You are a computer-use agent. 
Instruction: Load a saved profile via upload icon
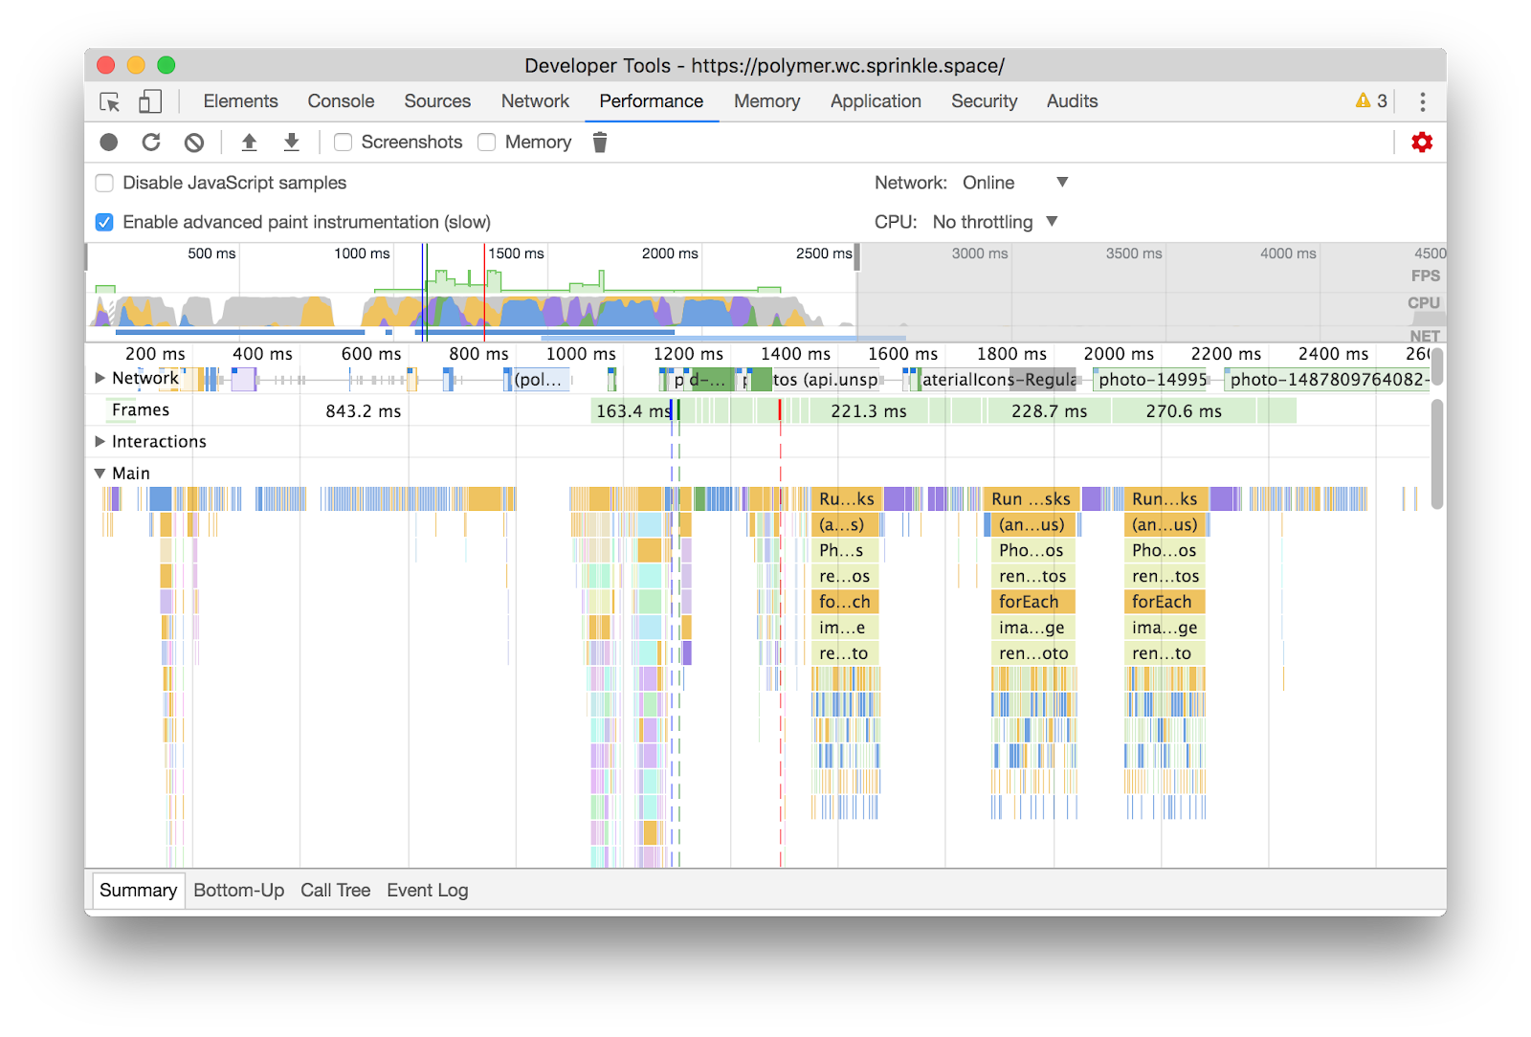coord(249,142)
